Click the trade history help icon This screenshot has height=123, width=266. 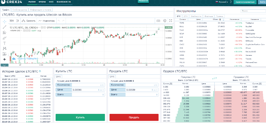(x=40, y=71)
